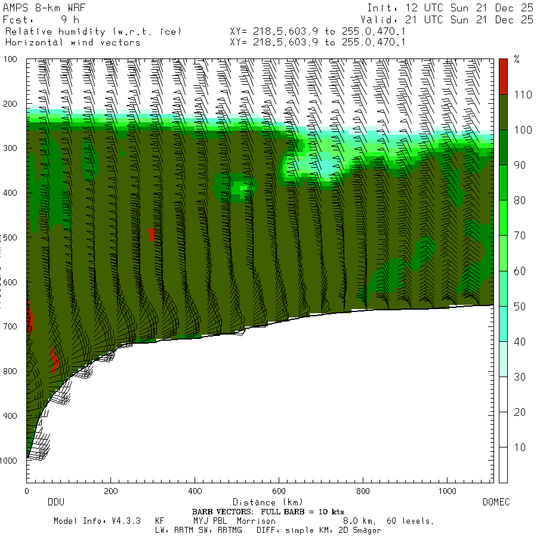Click the 500 pressure axis label
Image resolution: width=537 pixels, height=537 pixels.
point(10,237)
